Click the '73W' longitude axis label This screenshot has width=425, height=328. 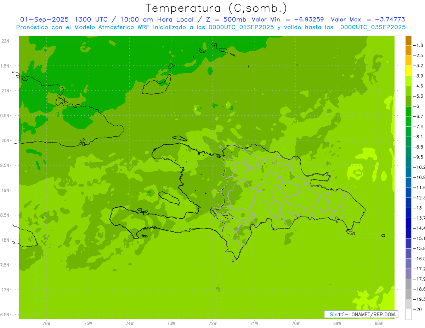click(171, 323)
